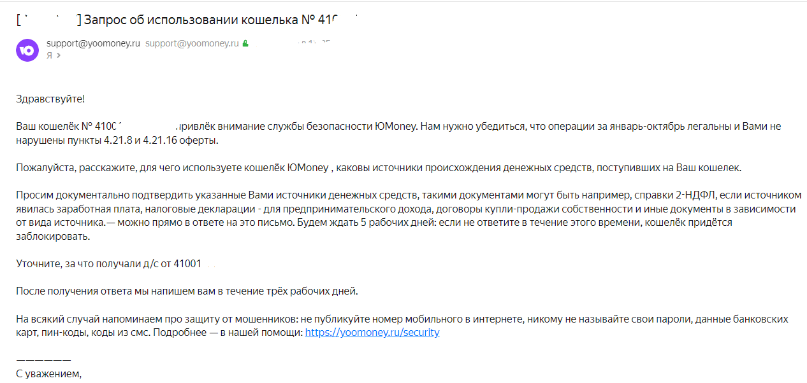Screen dimensions: 807x383
Task: Click the purple YooMoney sender avatar
Action: pyautogui.click(x=27, y=50)
